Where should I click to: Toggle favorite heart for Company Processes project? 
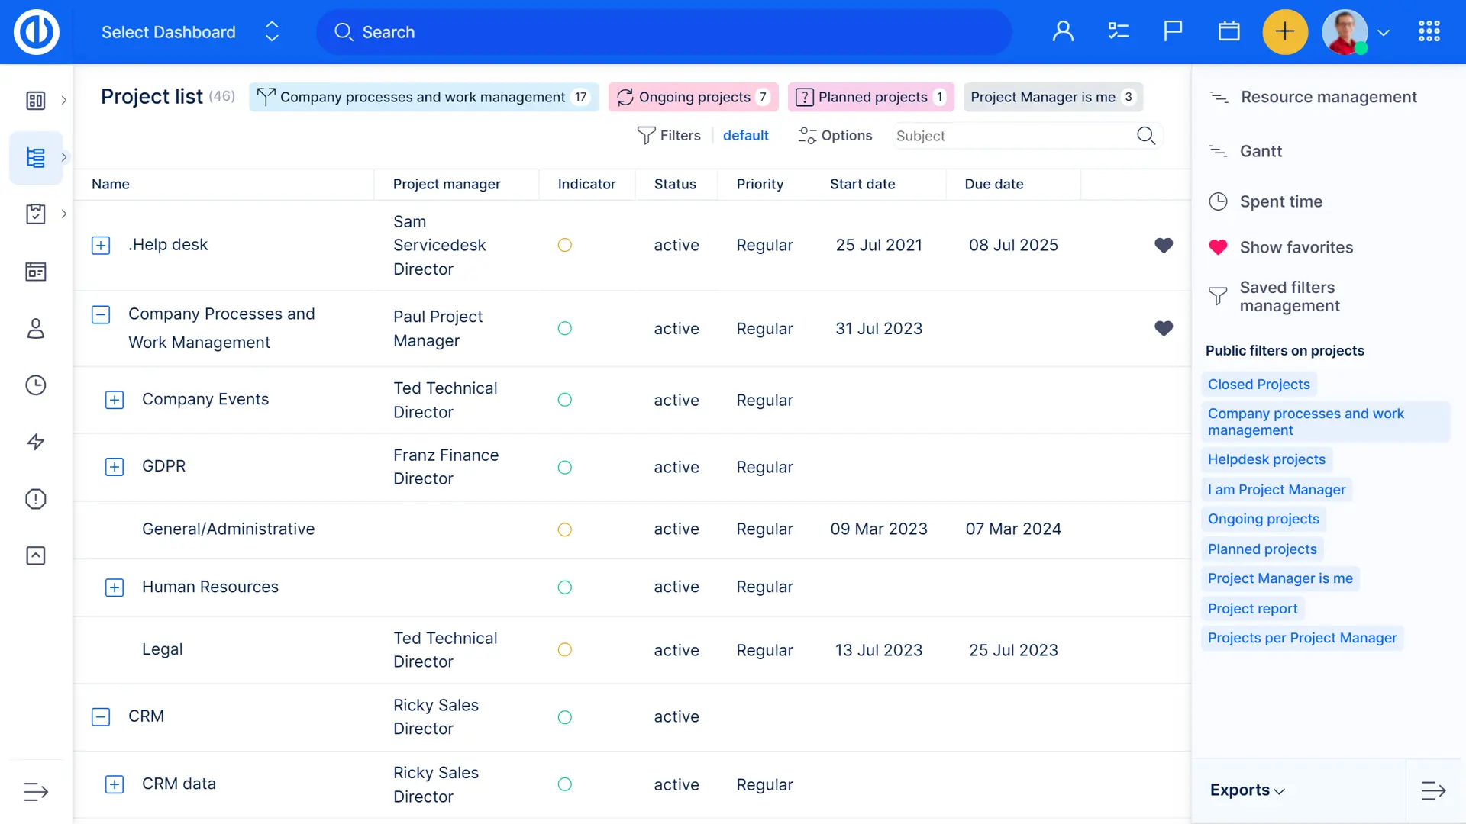[1163, 328]
